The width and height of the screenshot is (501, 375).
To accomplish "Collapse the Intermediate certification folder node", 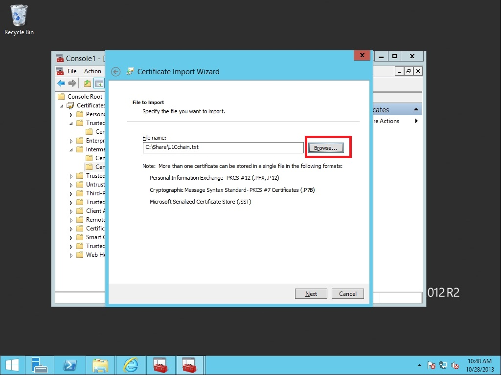I will pyautogui.click(x=71, y=149).
